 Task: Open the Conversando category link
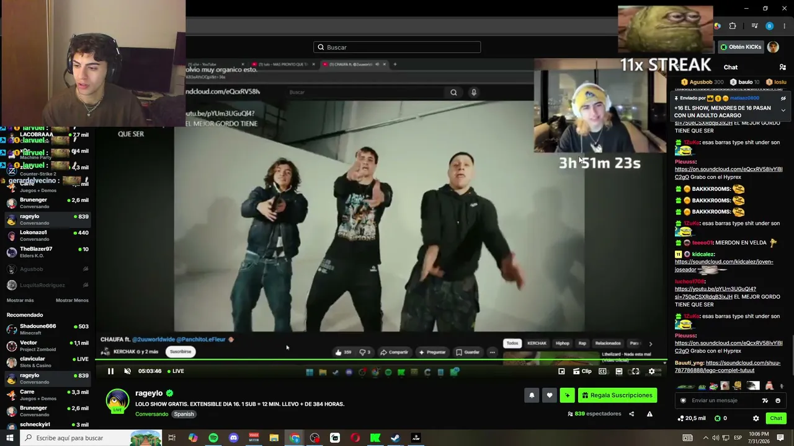[151, 414]
